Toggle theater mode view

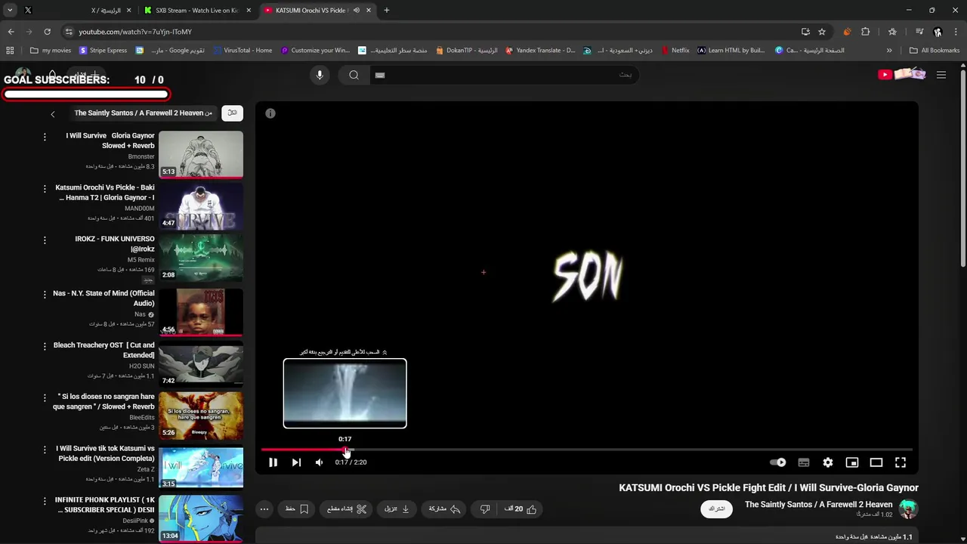click(x=876, y=462)
